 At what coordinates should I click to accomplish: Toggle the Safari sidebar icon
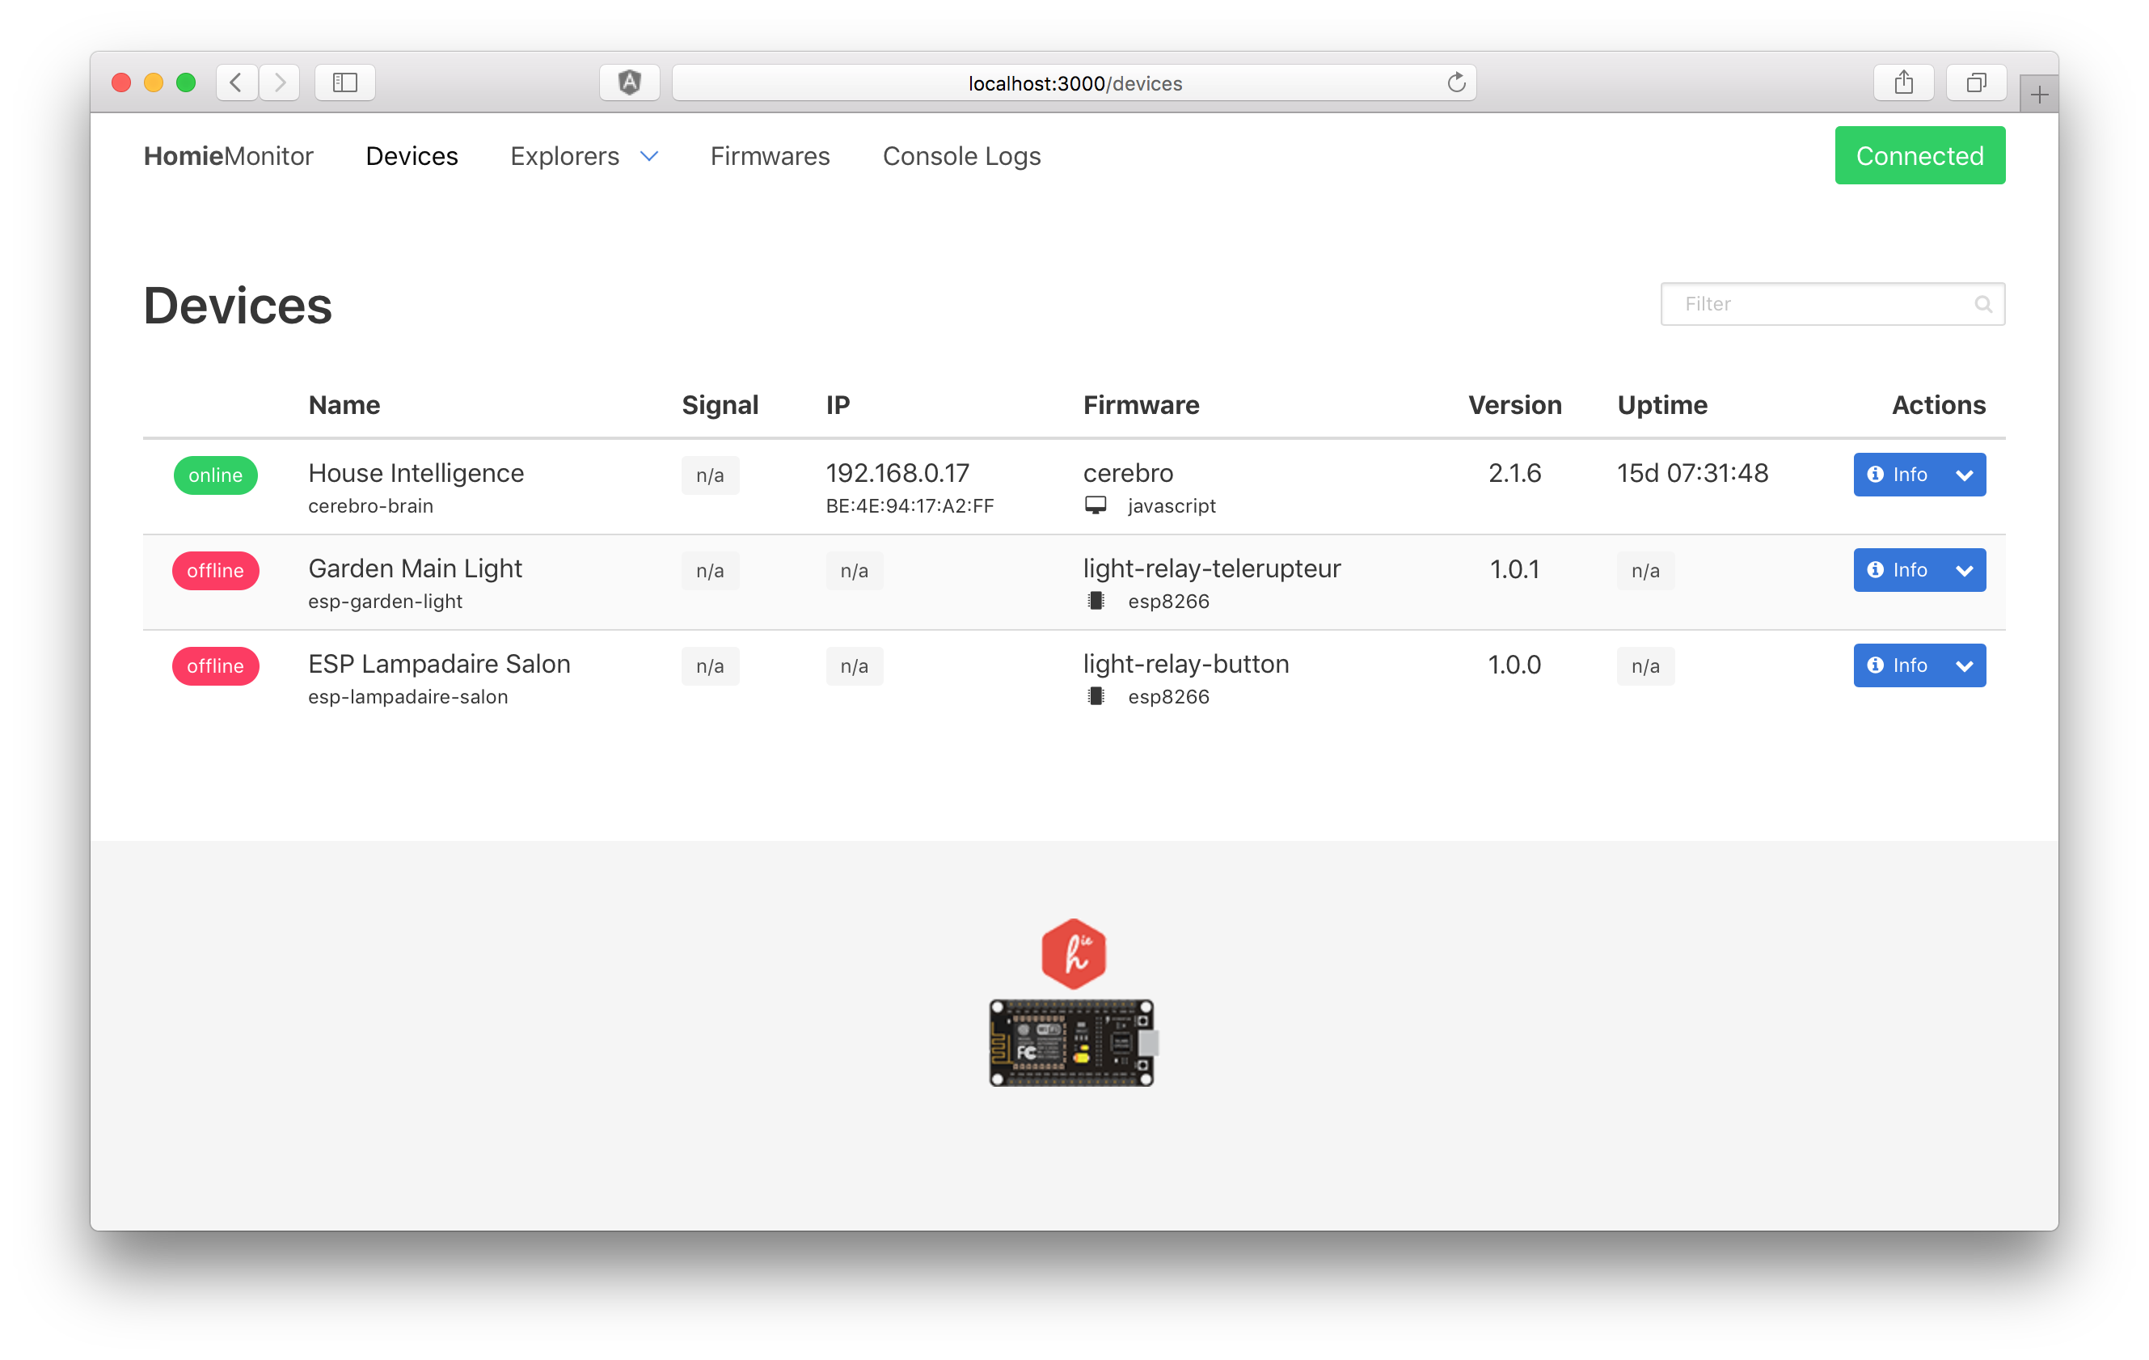pos(344,83)
